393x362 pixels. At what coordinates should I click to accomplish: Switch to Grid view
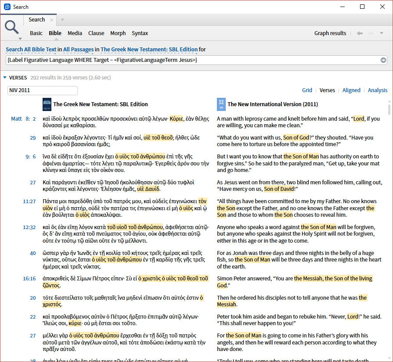(307, 90)
